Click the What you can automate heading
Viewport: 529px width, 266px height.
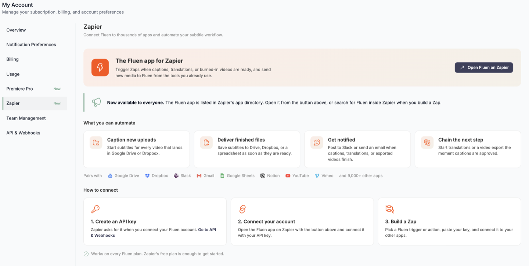tap(109, 123)
